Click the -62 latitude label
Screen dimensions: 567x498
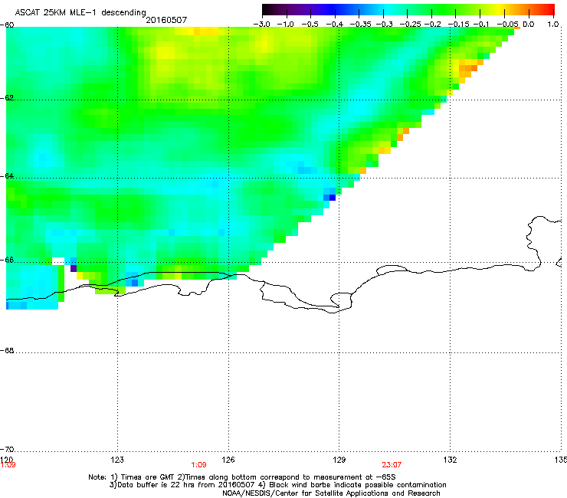(x=7, y=97)
